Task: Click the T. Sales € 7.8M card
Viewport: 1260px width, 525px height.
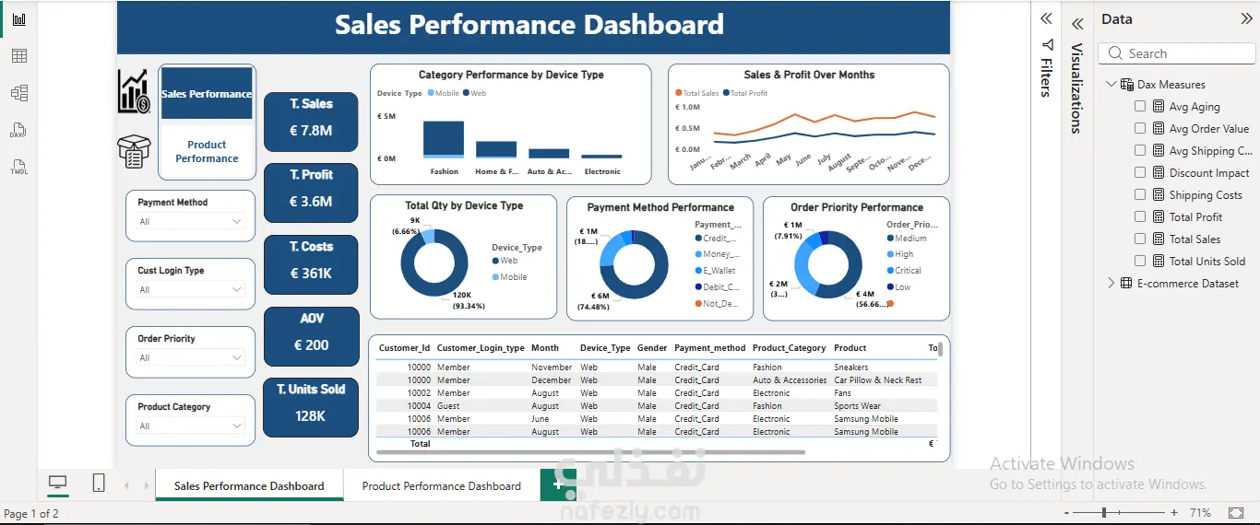Action: pyautogui.click(x=311, y=121)
